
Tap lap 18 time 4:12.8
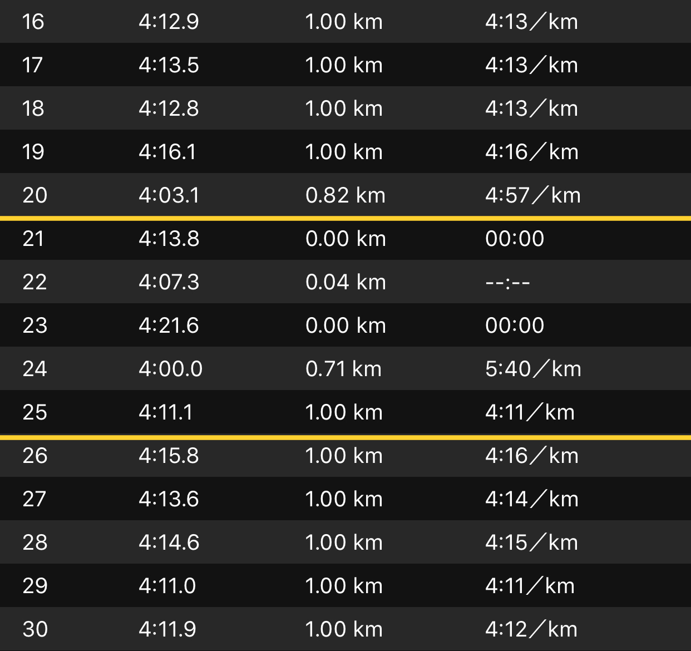tap(169, 108)
